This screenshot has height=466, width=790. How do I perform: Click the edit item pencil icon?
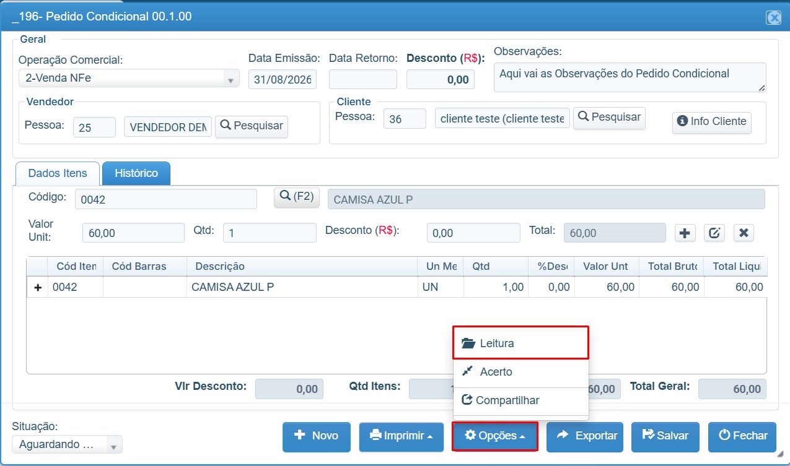714,233
